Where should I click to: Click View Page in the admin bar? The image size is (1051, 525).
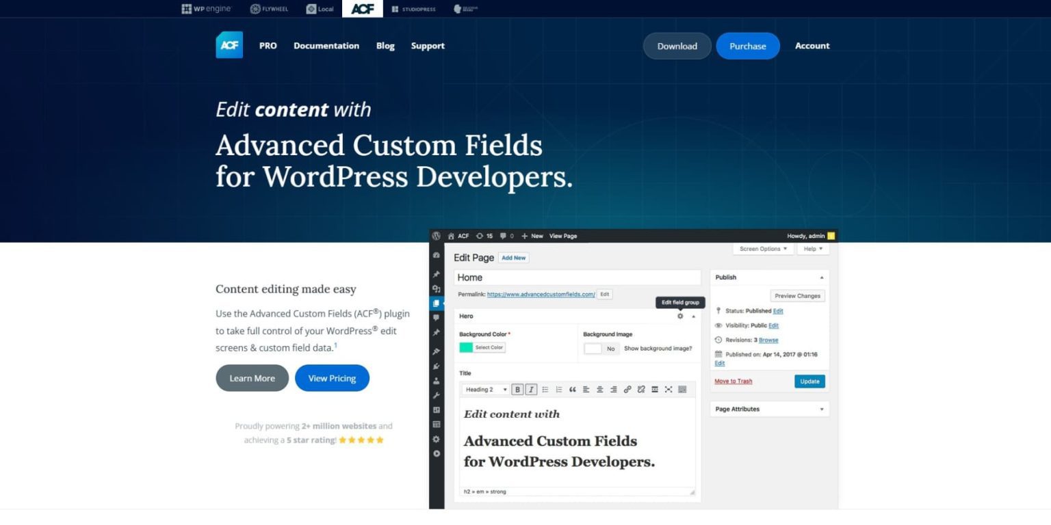pos(563,236)
